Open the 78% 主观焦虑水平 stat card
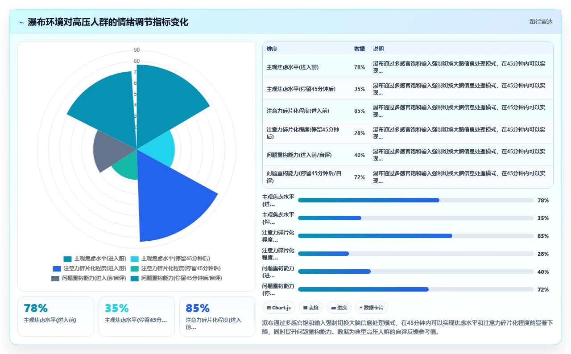Image resolution: width=571 pixels, height=354 pixels. 56,316
